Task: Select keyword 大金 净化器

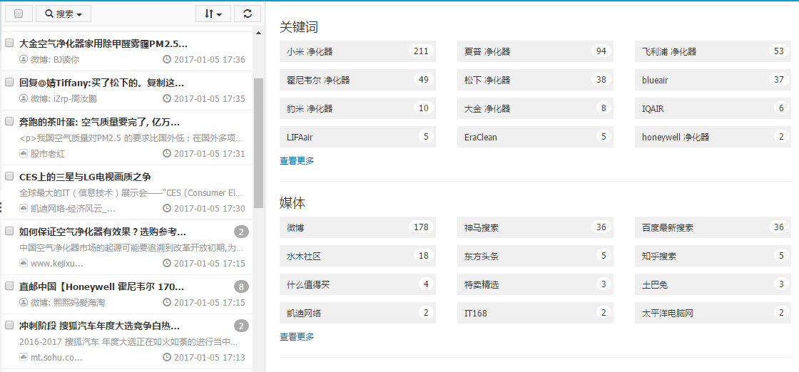Action: point(535,108)
